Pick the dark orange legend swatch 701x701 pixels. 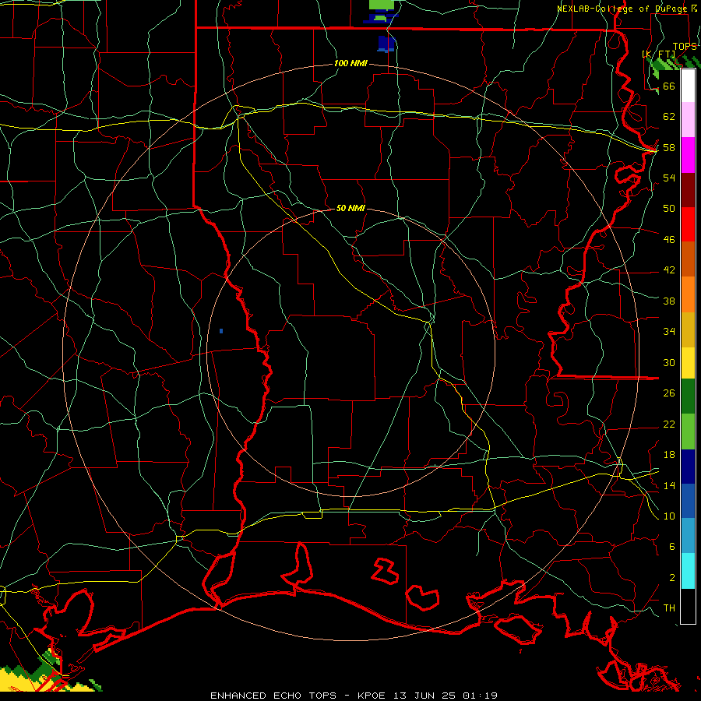coord(688,259)
